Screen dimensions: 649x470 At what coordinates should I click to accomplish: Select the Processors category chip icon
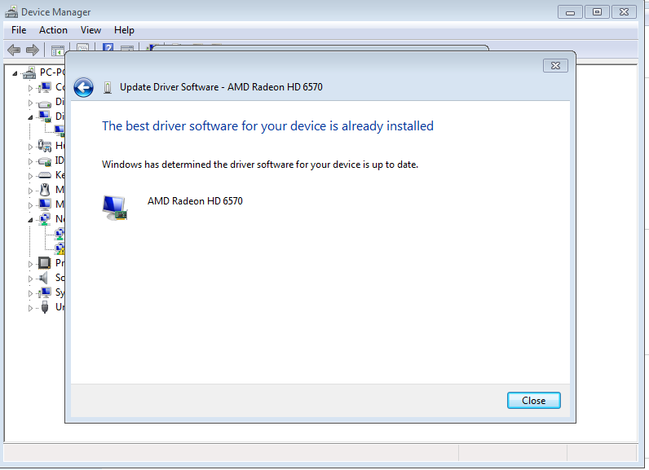pos(45,263)
